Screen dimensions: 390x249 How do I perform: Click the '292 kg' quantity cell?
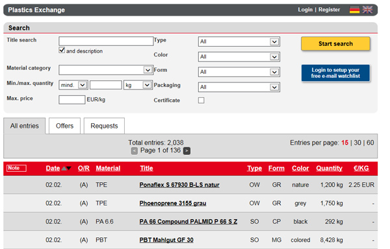[x=334, y=222]
